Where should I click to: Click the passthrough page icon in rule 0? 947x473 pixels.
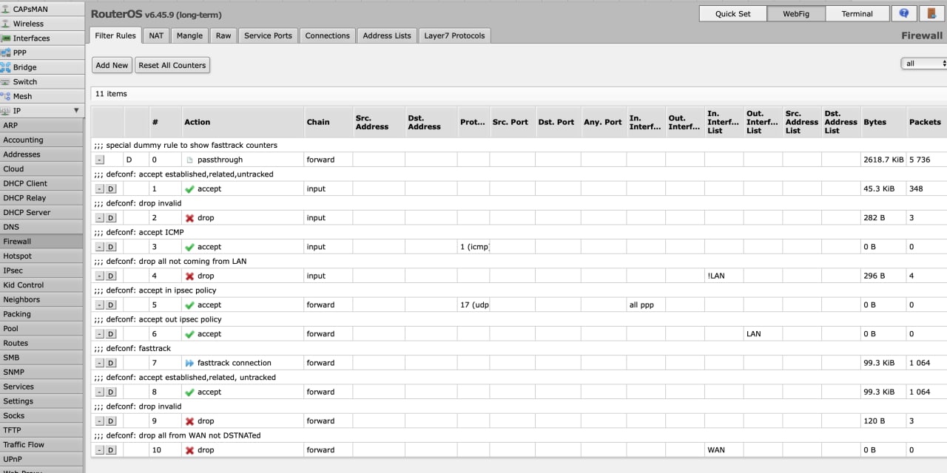coord(189,160)
